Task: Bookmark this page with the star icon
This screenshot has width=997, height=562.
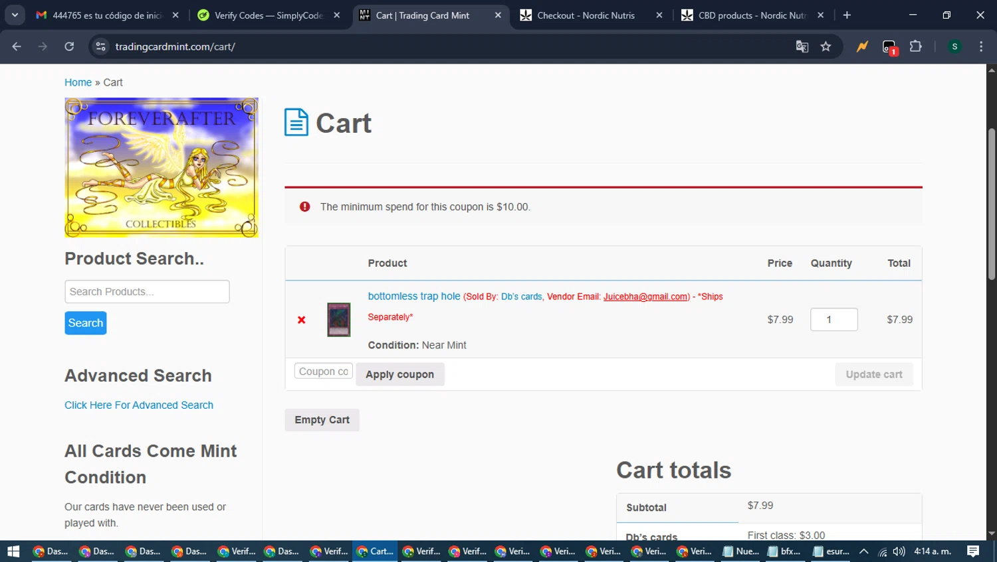Action: pos(826,46)
